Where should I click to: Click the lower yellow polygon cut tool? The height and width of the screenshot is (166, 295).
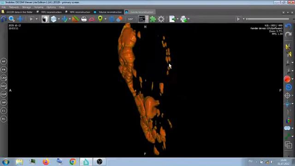(x=289, y=54)
